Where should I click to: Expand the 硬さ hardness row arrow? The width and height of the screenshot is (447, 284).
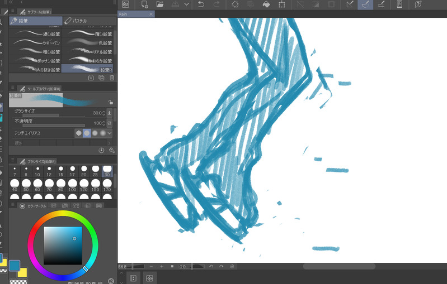109,143
